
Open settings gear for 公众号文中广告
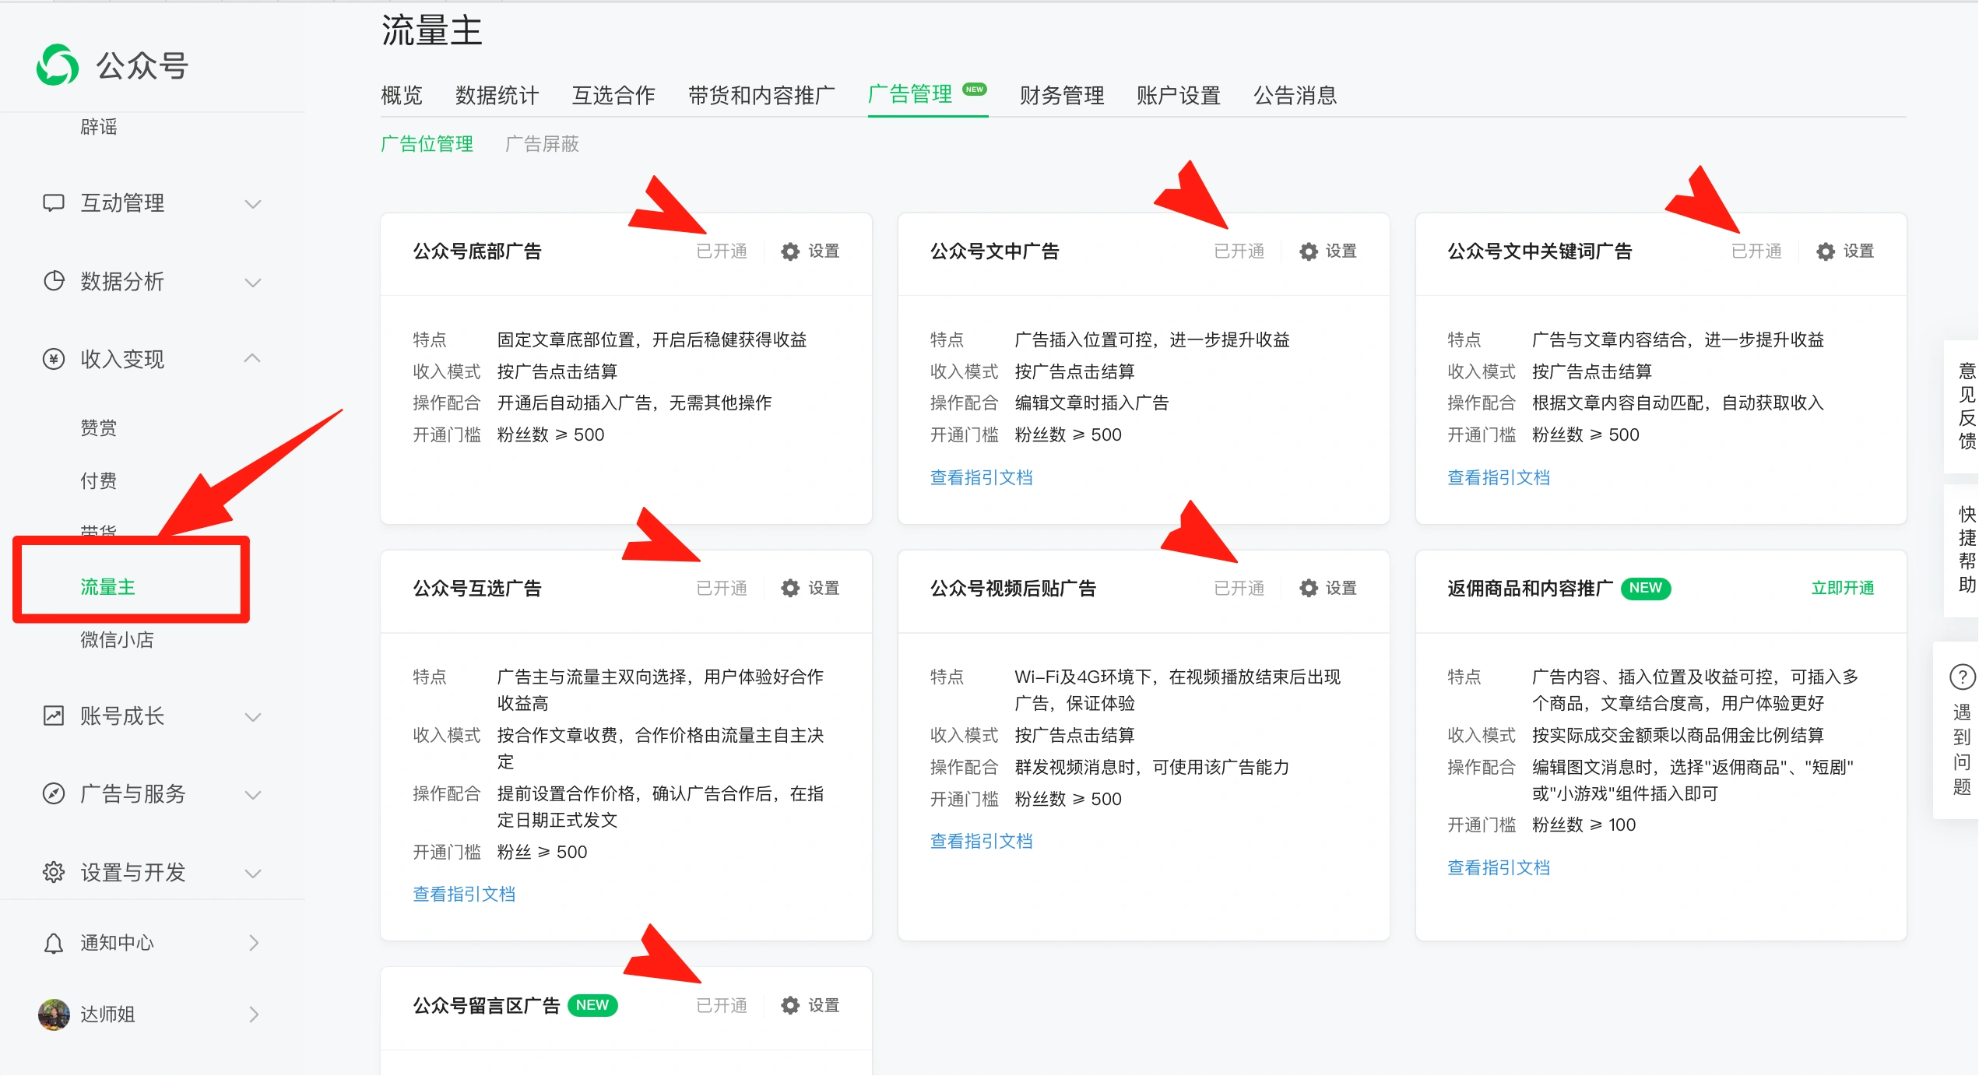point(1308,251)
